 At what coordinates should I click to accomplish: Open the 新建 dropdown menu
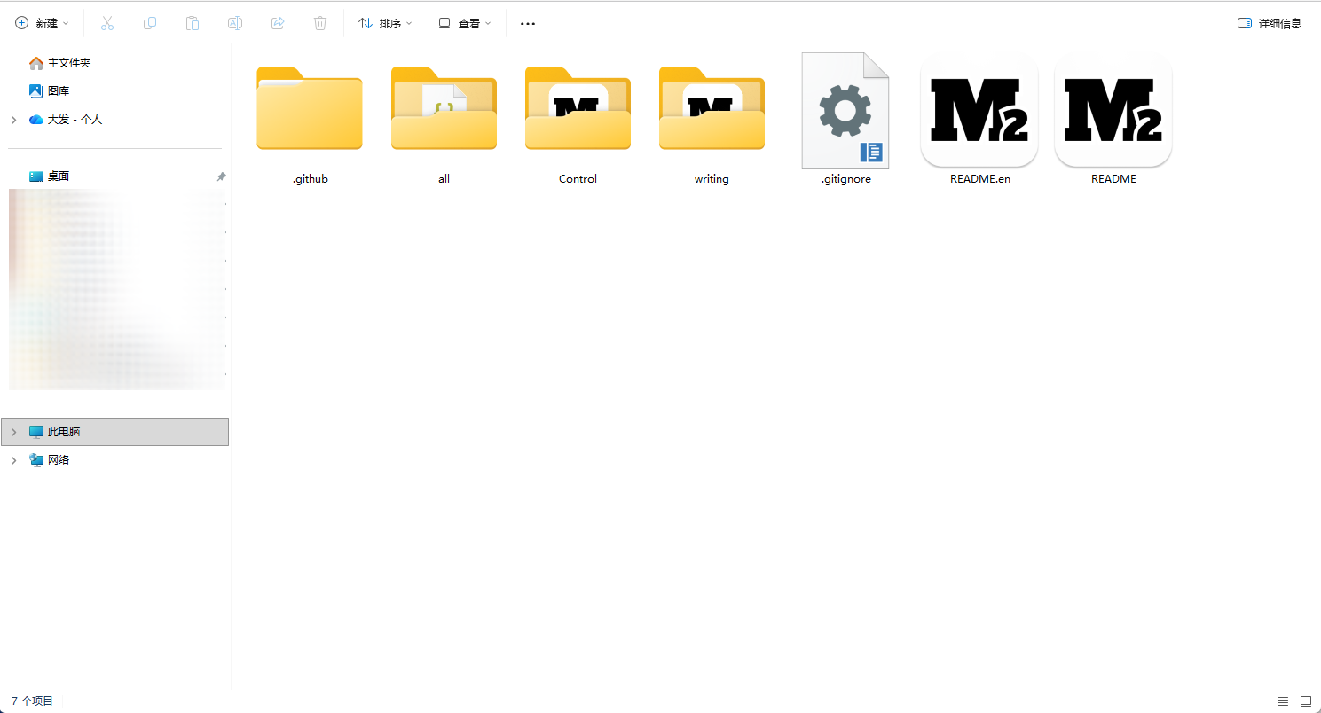(42, 23)
